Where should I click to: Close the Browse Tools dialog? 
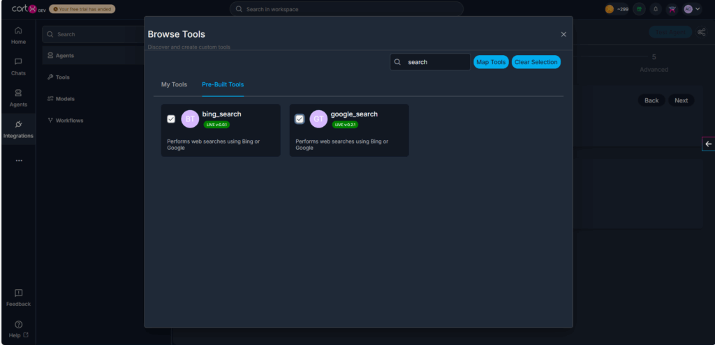(x=563, y=35)
